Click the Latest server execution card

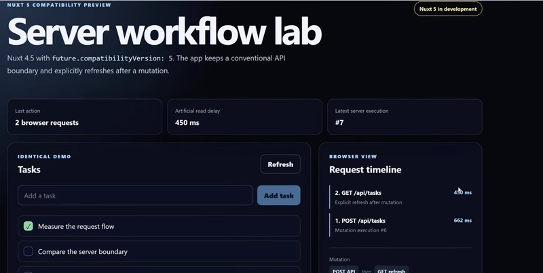(x=405, y=117)
